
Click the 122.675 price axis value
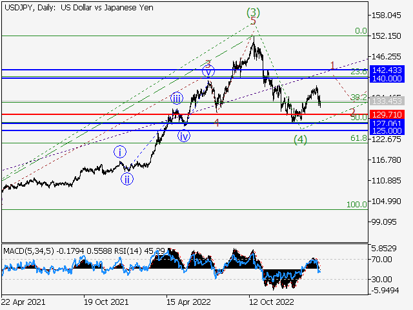(386, 139)
